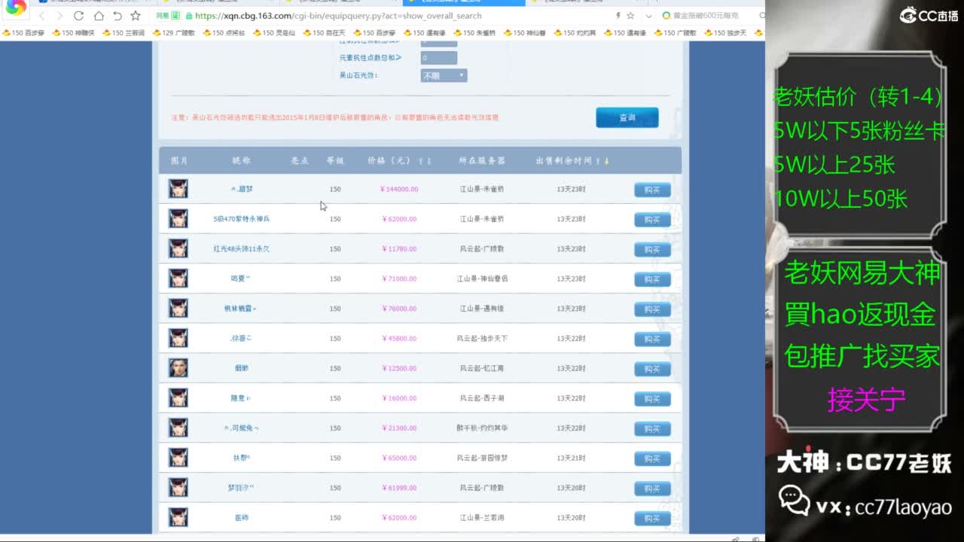
Task: Click 购买 on the 红光48头饰11永久 row
Action: tap(651, 249)
